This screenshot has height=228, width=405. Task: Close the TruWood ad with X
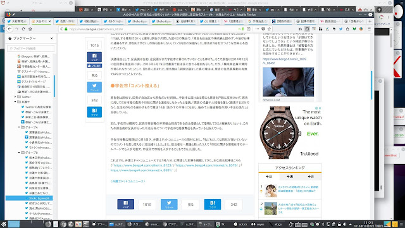coord(320,108)
